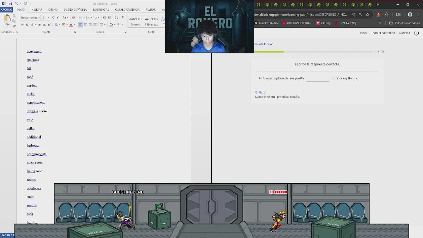Increase font size with the larger A icon
The height and width of the screenshot is (238, 423).
pos(53,18)
